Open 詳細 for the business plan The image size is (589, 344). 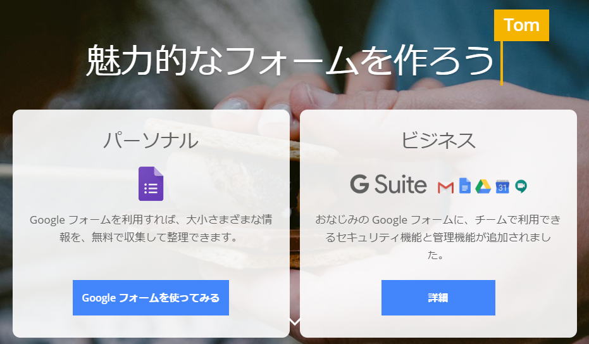click(438, 297)
